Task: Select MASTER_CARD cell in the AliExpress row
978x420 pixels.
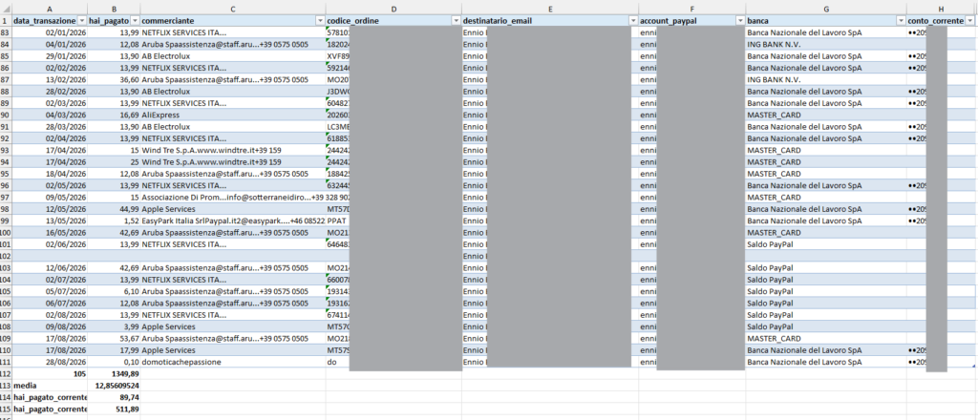Action: point(826,115)
